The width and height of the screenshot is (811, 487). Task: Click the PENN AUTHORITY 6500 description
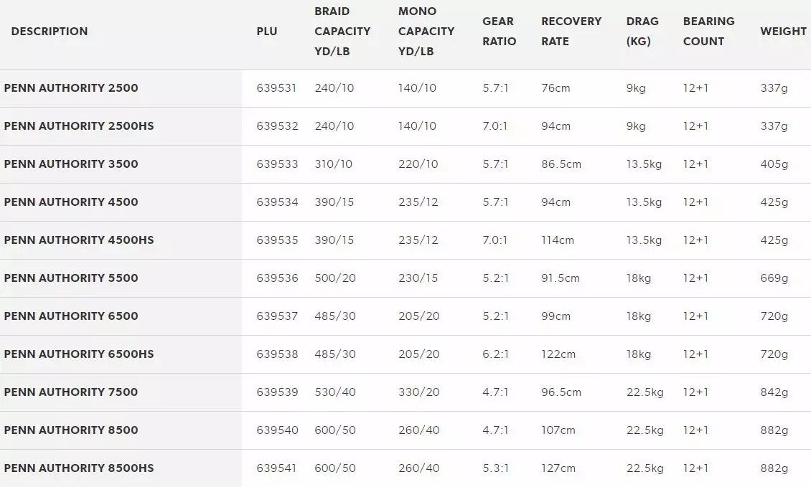coord(71,316)
